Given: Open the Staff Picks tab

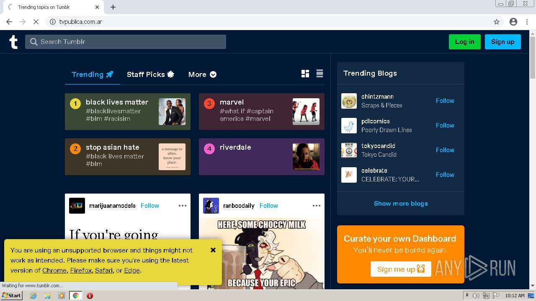Looking at the screenshot, I should click(150, 74).
